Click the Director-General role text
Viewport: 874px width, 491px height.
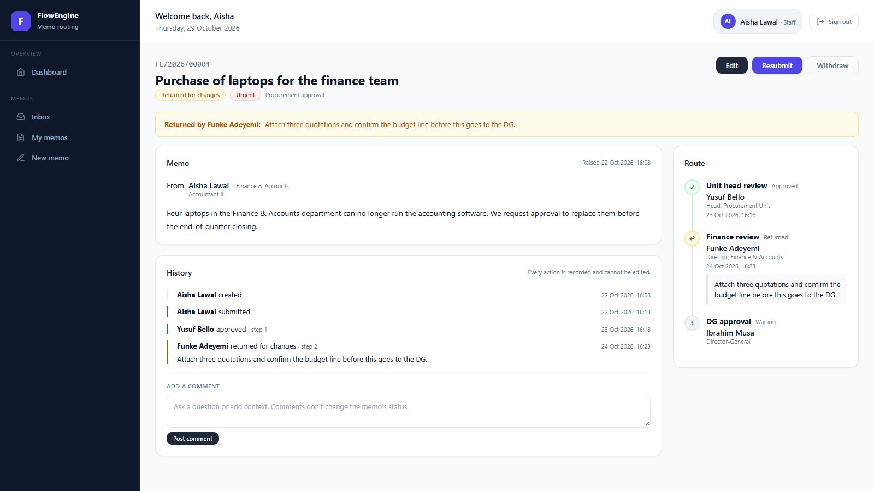(728, 342)
